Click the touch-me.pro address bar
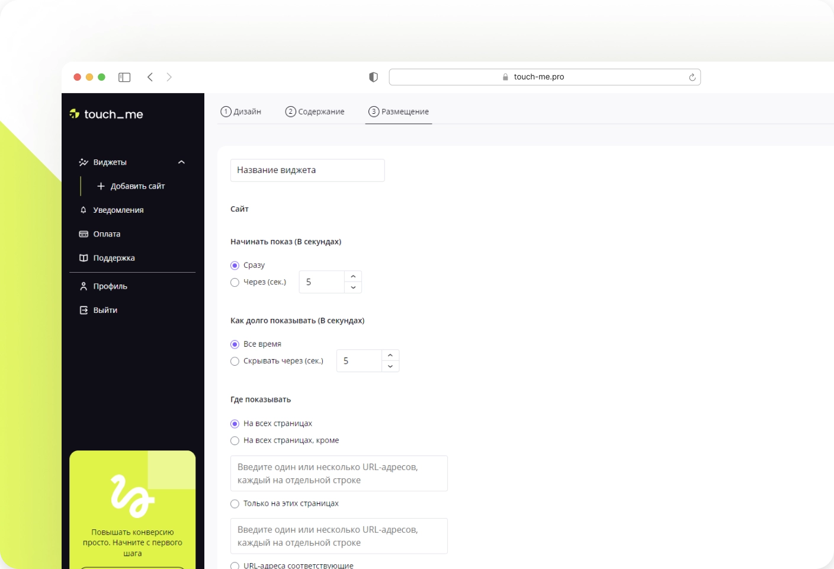 tap(545, 77)
